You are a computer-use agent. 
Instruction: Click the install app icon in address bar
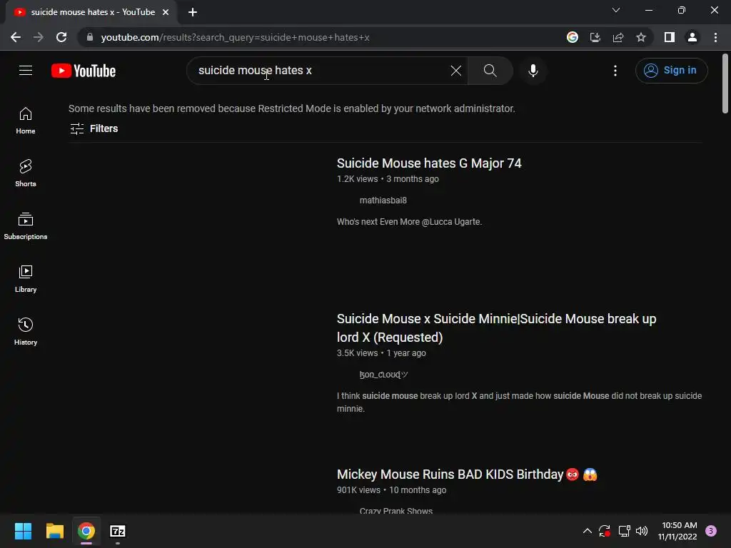(595, 37)
